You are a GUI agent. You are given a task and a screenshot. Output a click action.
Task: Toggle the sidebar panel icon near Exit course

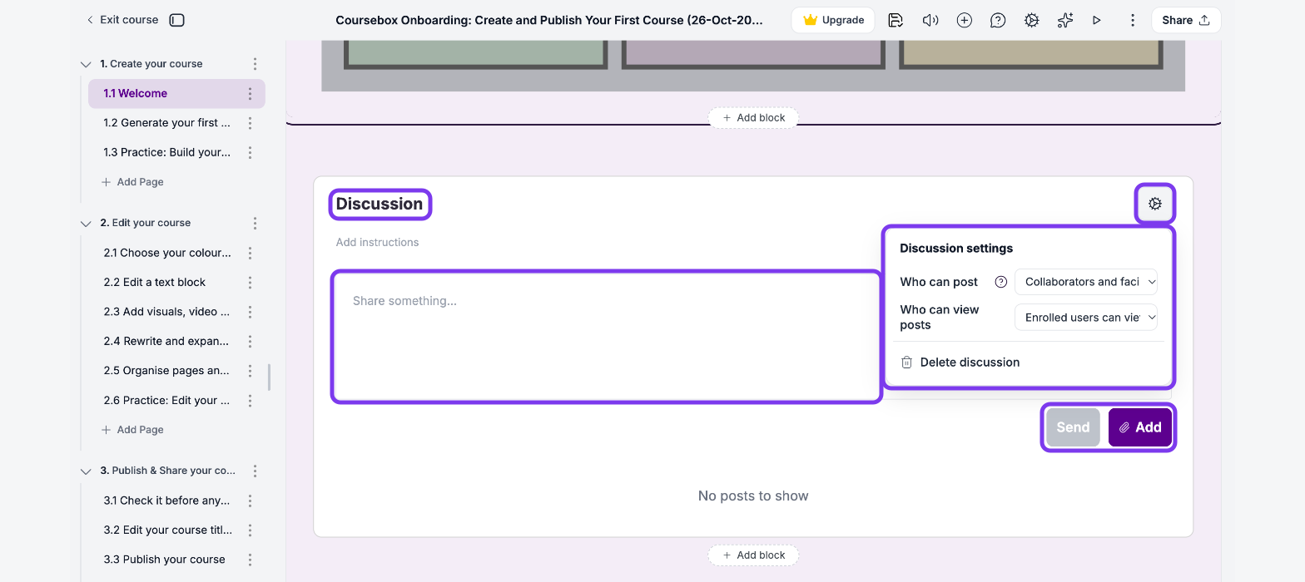176,20
